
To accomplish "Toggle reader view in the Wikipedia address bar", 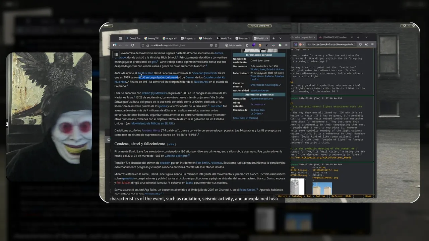I will [x=211, y=45].
